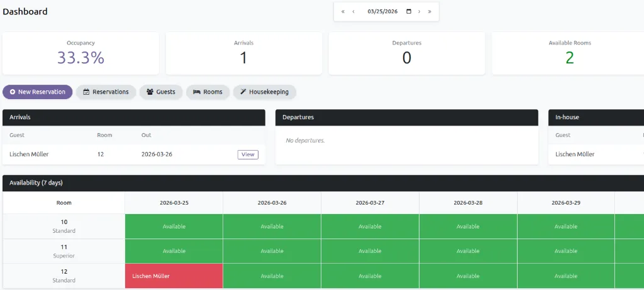Viewport: 644px width, 290px height.
Task: Click the Availability (7 days) header
Action: (323, 183)
